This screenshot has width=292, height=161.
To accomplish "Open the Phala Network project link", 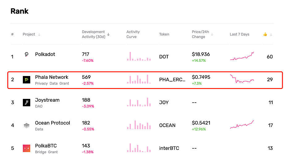I will pos(52,77).
